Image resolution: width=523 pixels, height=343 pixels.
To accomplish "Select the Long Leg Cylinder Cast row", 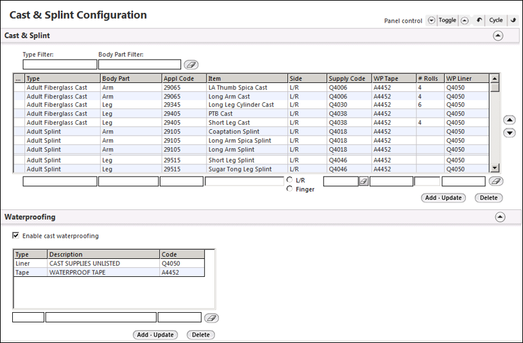I will coord(252,105).
